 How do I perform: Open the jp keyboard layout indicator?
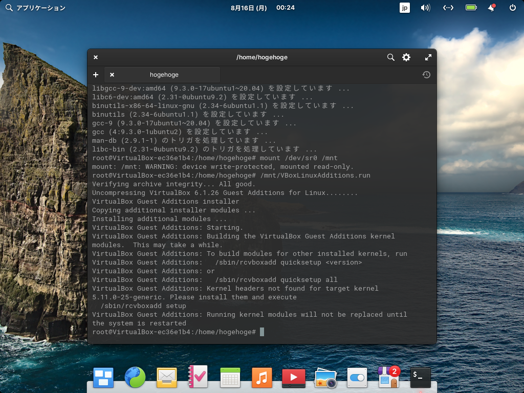pos(404,8)
